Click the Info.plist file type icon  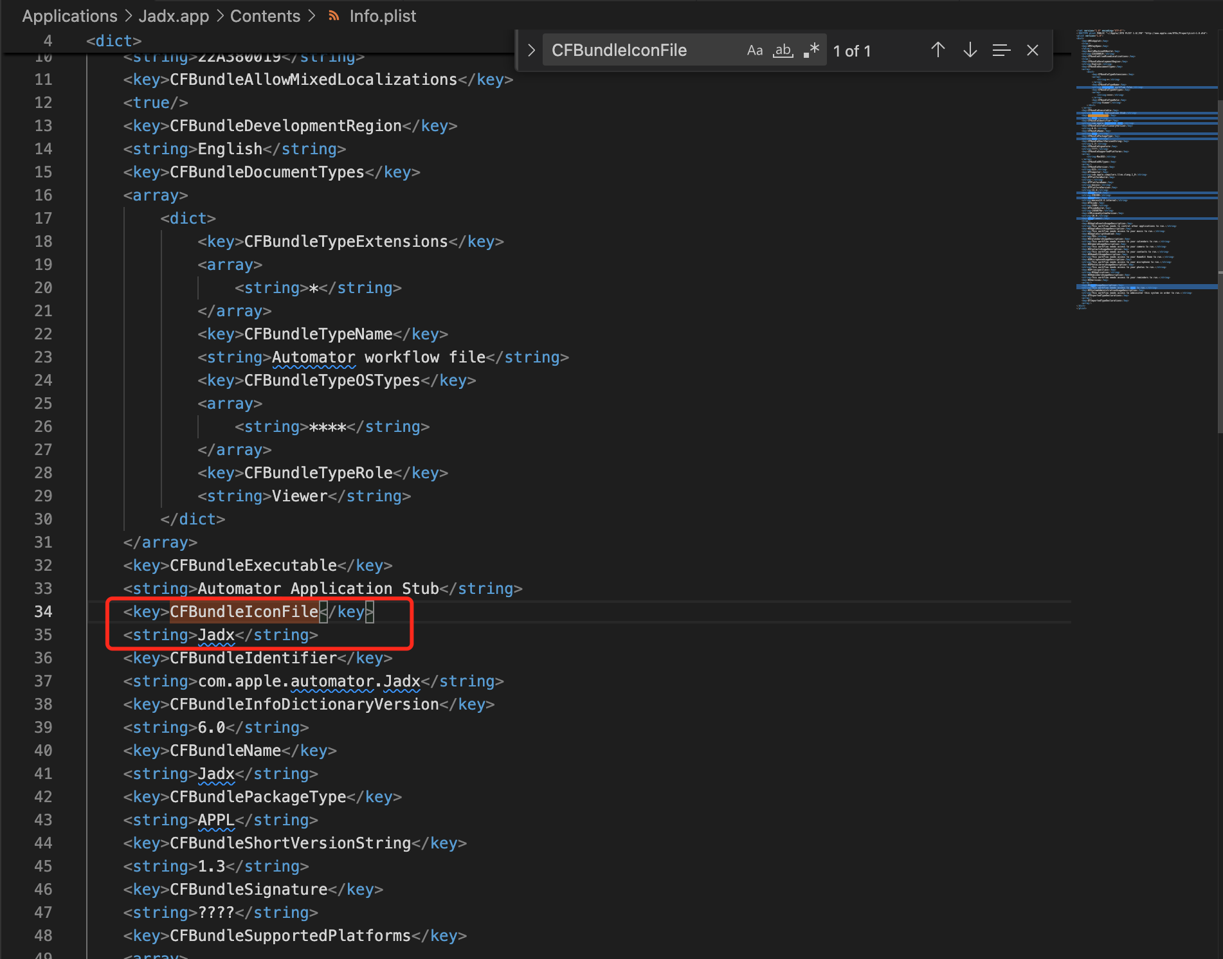coord(334,16)
